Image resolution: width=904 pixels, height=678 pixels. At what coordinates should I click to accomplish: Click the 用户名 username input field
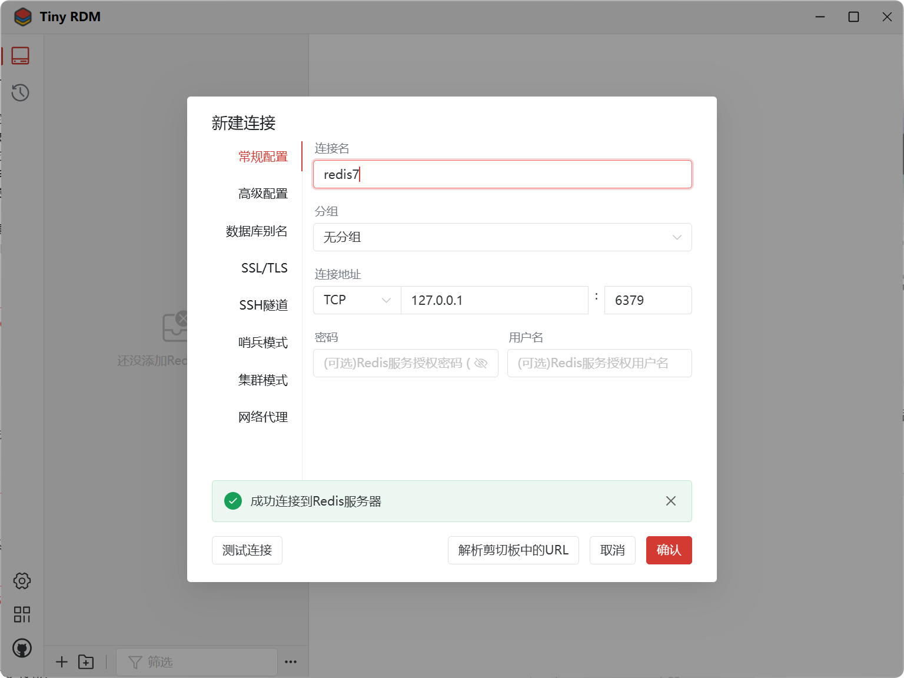(x=600, y=363)
